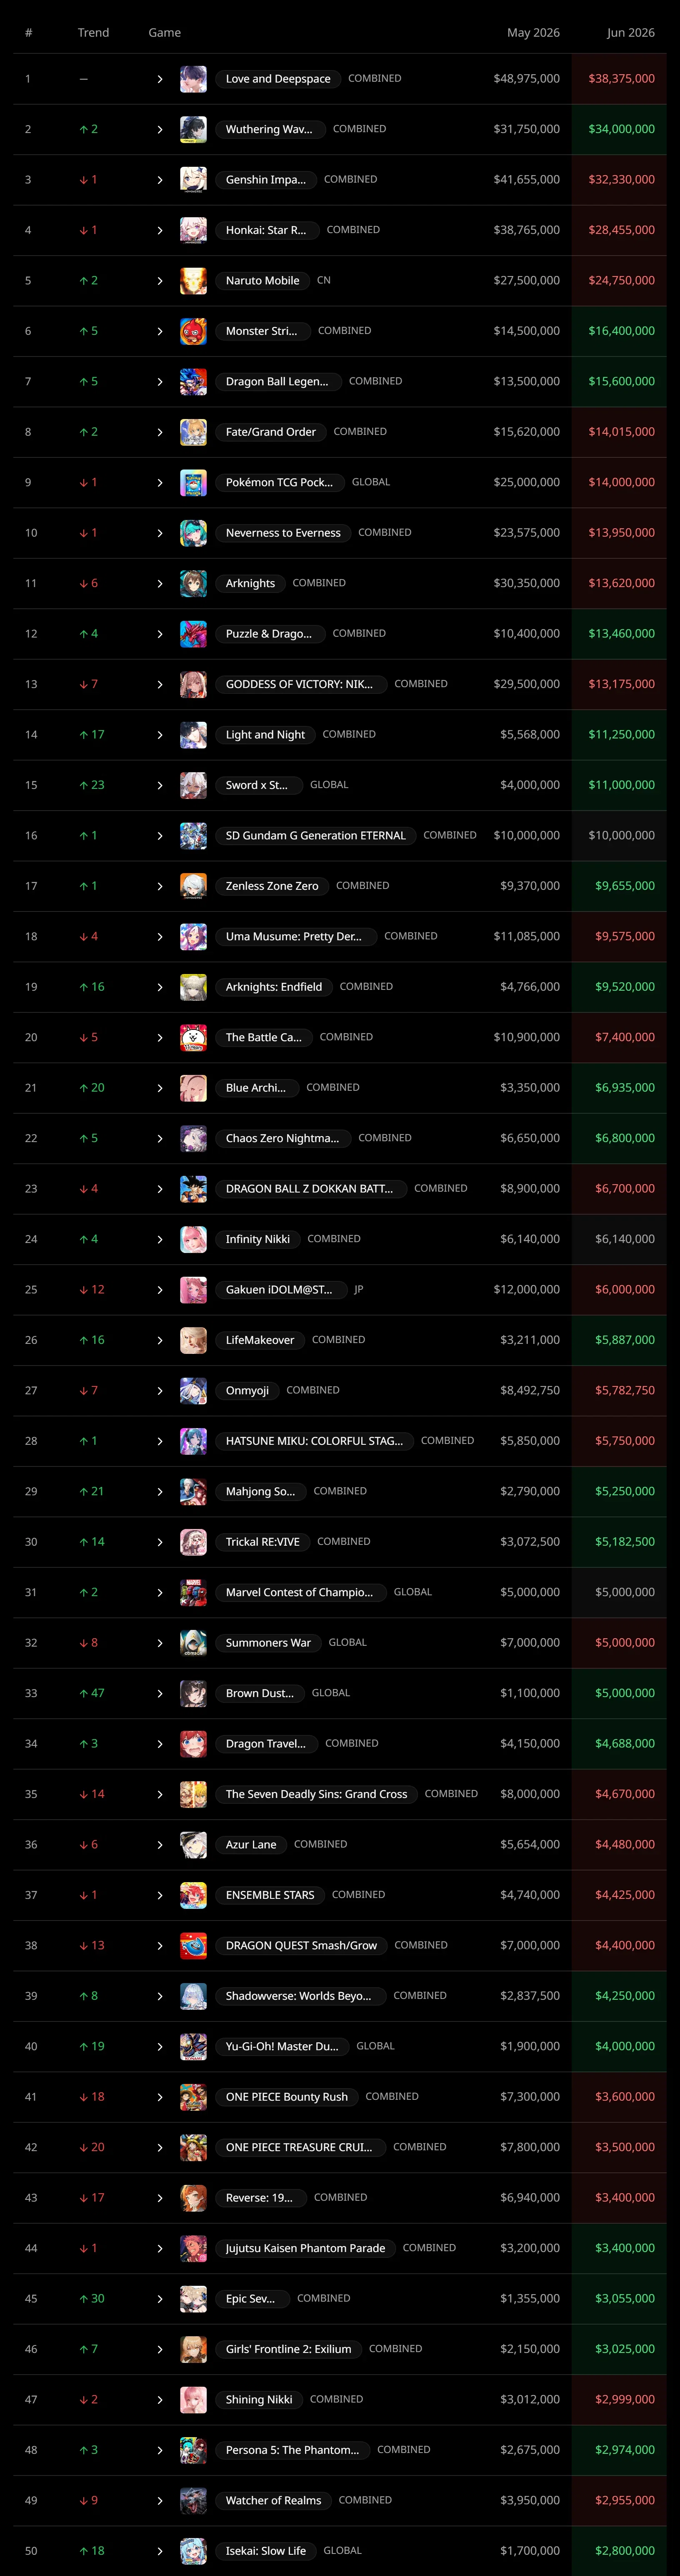Sort by the May 2026 column header
Screen dimensions: 680x2576
coord(533,33)
